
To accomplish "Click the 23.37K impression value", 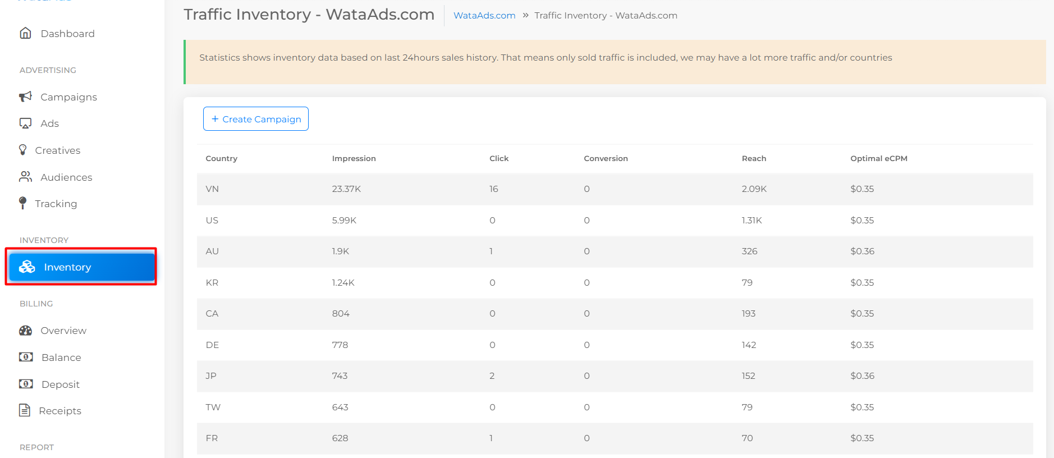I will click(346, 189).
